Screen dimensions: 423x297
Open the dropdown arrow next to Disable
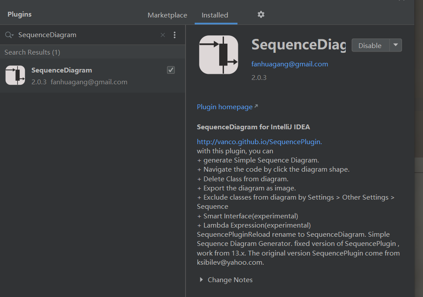click(395, 45)
